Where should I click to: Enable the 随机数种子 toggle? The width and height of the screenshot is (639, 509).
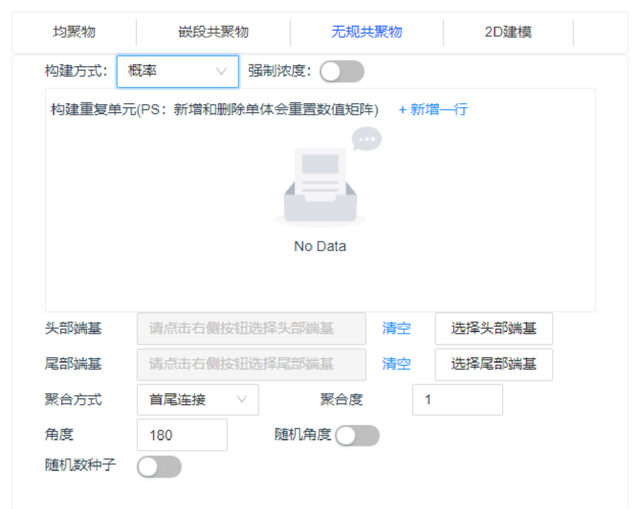pyautogui.click(x=159, y=467)
